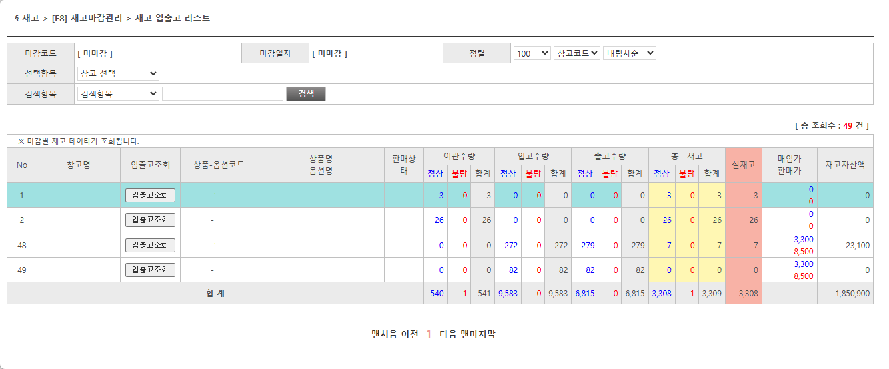Click the [E8] 재고마감관리 breadcrumb text

pos(87,18)
